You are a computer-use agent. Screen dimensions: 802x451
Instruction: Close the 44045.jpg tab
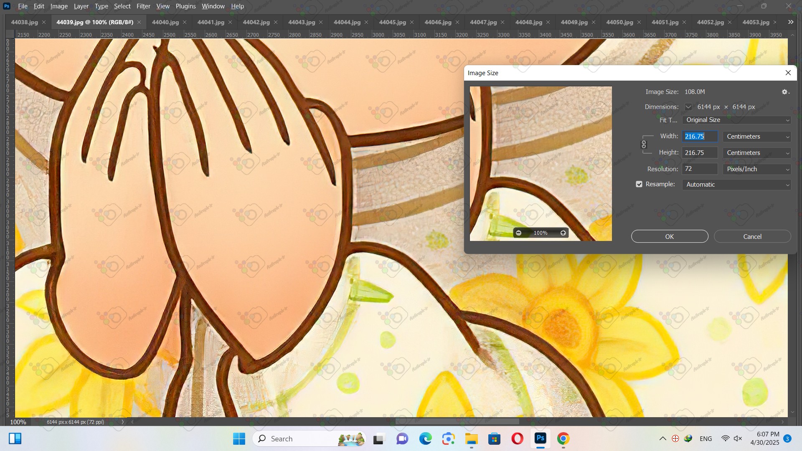click(412, 23)
